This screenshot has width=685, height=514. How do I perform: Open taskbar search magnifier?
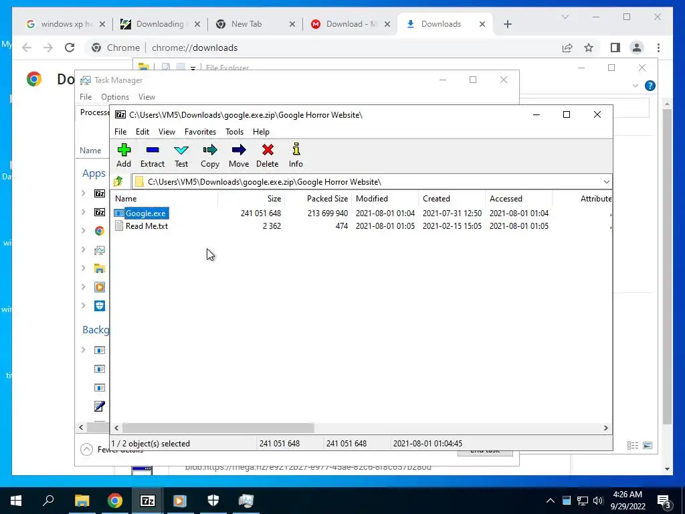pyautogui.click(x=48, y=501)
